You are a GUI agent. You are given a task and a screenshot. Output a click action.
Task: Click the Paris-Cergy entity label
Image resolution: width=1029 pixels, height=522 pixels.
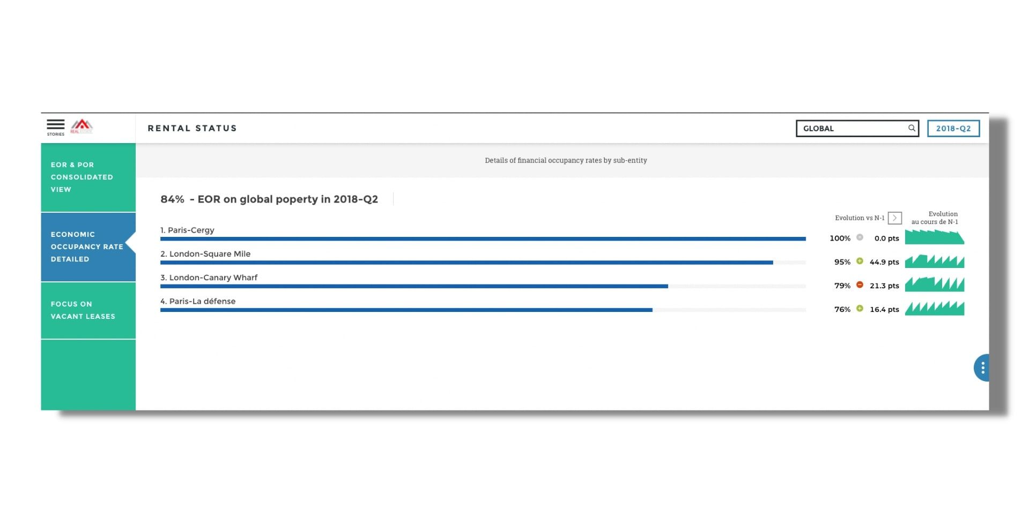(187, 230)
